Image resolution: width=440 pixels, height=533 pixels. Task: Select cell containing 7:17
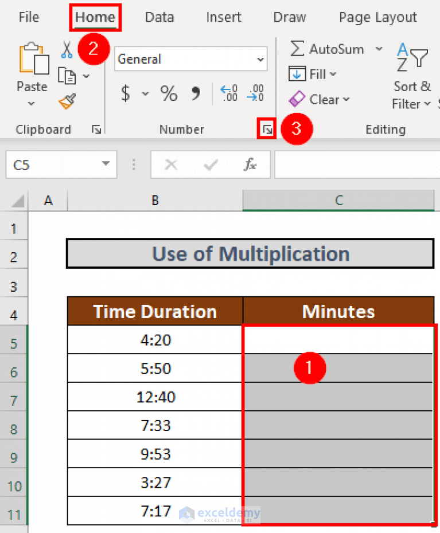[x=155, y=511]
